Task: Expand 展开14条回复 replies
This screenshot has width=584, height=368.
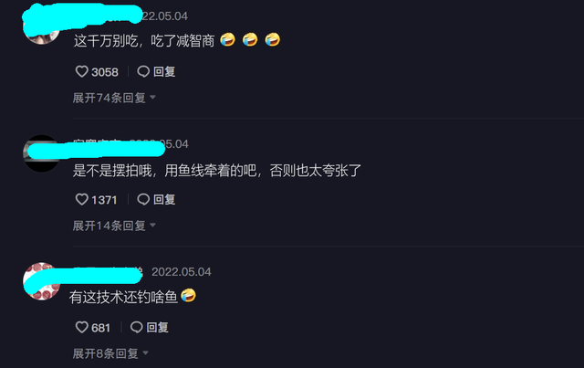Action: pos(114,226)
